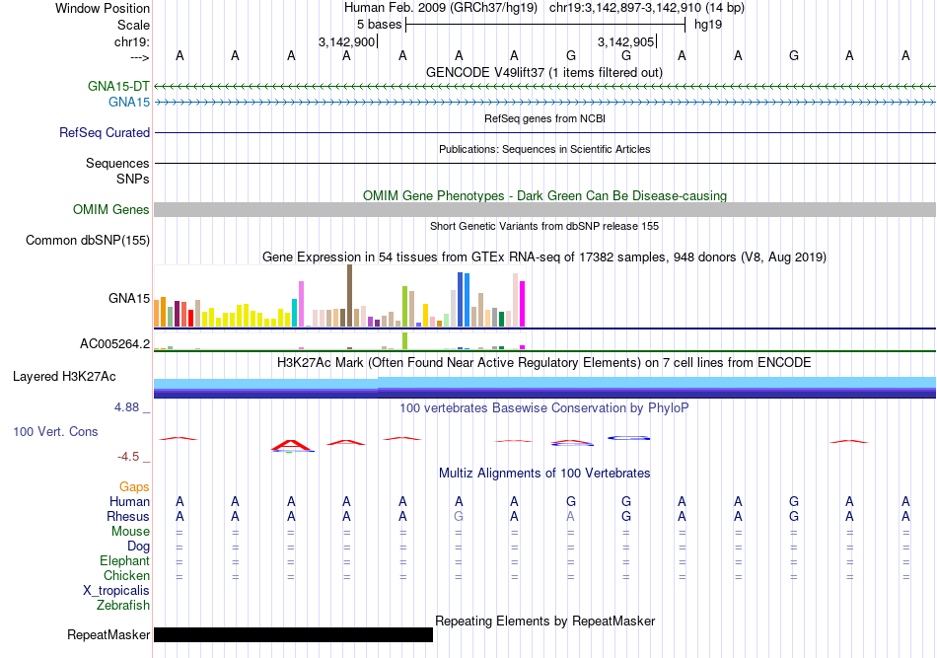
Task: Select the Gene Expression in 54 tissues title
Action: 544,256
